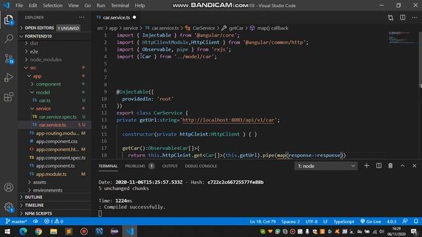The height and width of the screenshot is (237, 422).
Task: Open the File menu
Action: coord(19,5)
